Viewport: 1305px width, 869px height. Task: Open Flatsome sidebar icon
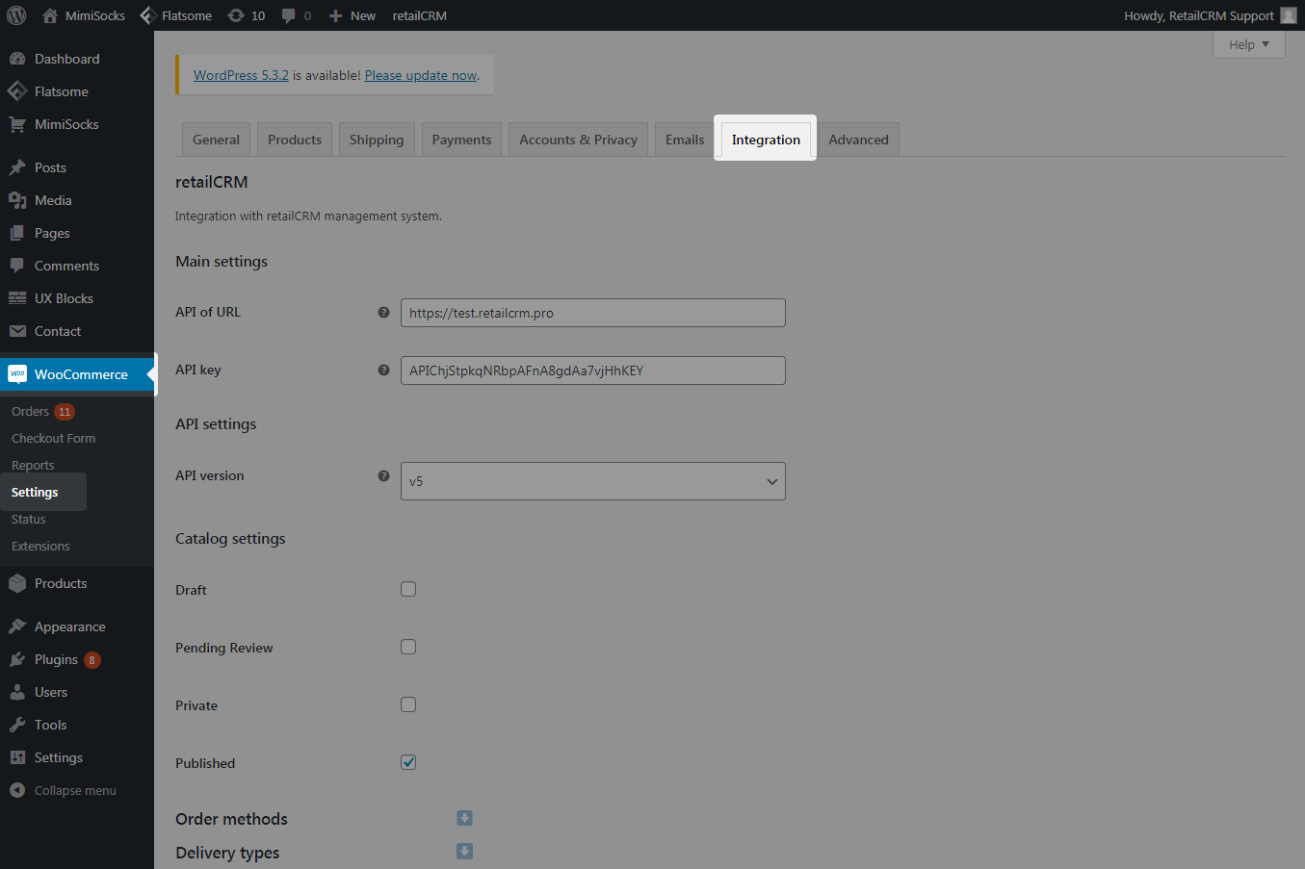(x=17, y=91)
